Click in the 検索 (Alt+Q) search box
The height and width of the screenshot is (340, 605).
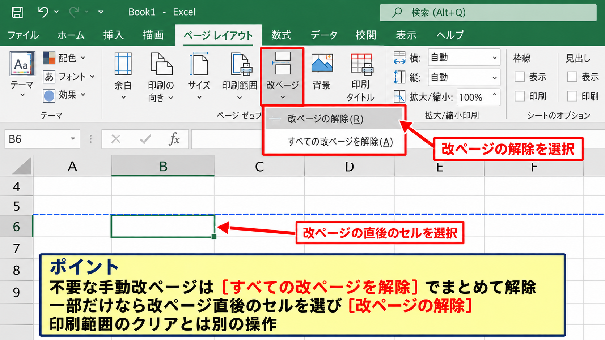pyautogui.click(x=488, y=13)
